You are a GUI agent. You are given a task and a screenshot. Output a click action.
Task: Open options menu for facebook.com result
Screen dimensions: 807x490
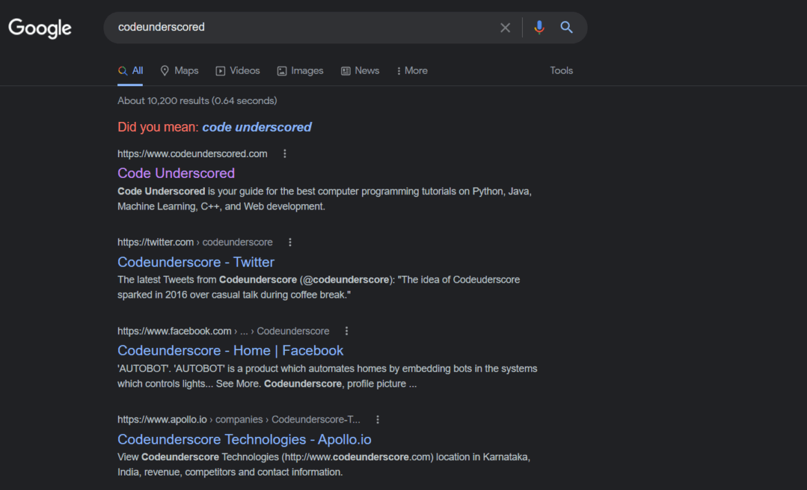[346, 331]
